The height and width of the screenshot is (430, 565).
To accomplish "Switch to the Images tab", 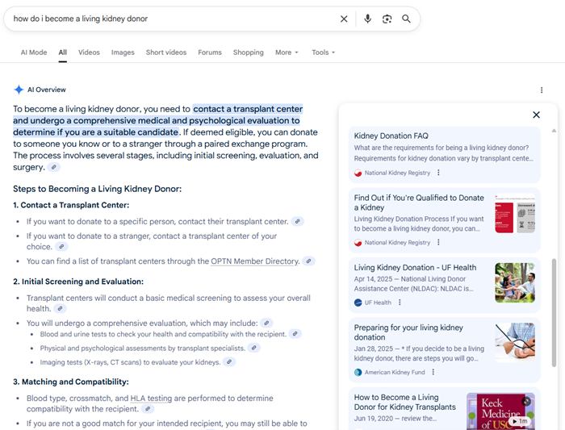I will pyautogui.click(x=123, y=52).
